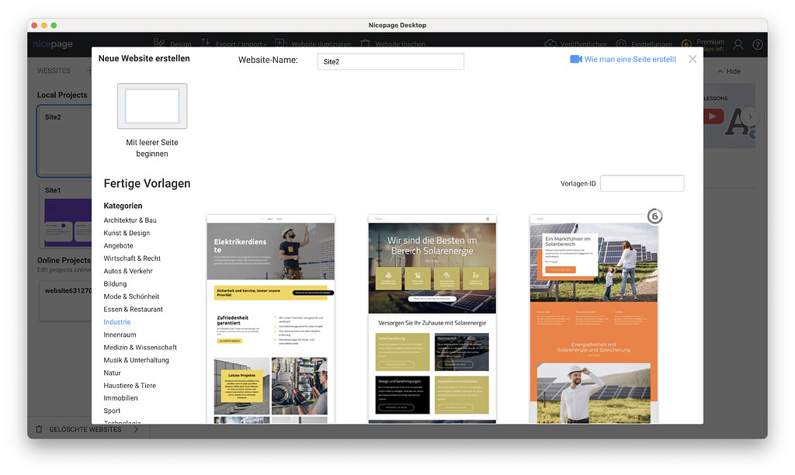Choose "Mit leerer Seite beginnen"
Image resolution: width=795 pixels, height=475 pixels.
point(151,107)
